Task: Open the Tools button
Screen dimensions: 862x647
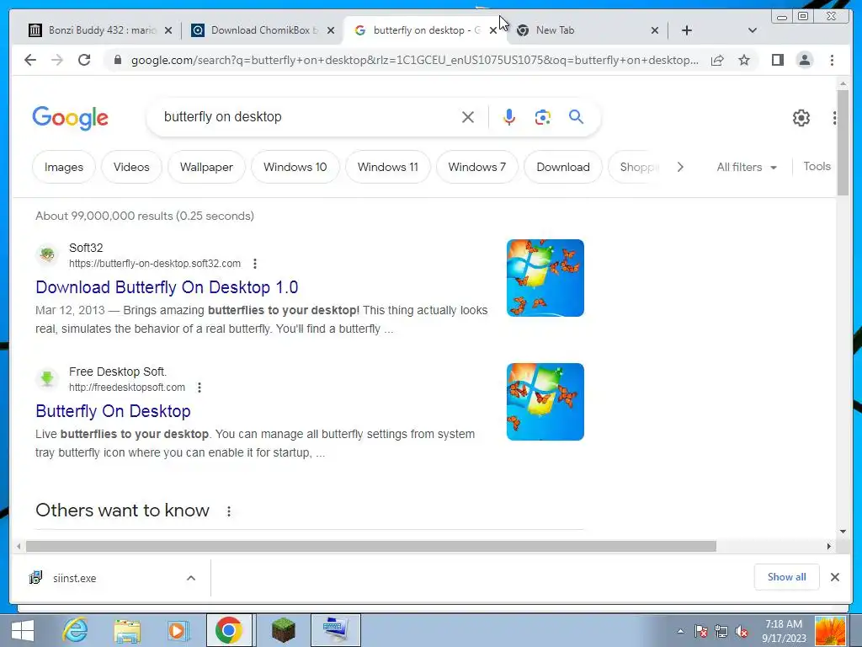Action: [x=817, y=166]
